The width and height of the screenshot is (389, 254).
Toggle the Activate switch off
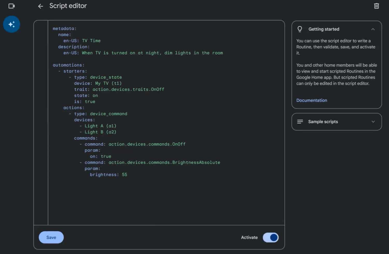(x=271, y=237)
